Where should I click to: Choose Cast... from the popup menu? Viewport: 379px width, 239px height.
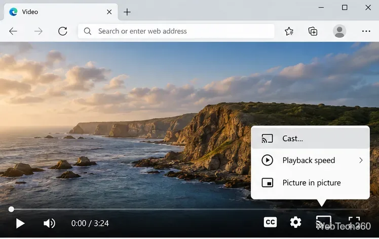[x=311, y=138]
